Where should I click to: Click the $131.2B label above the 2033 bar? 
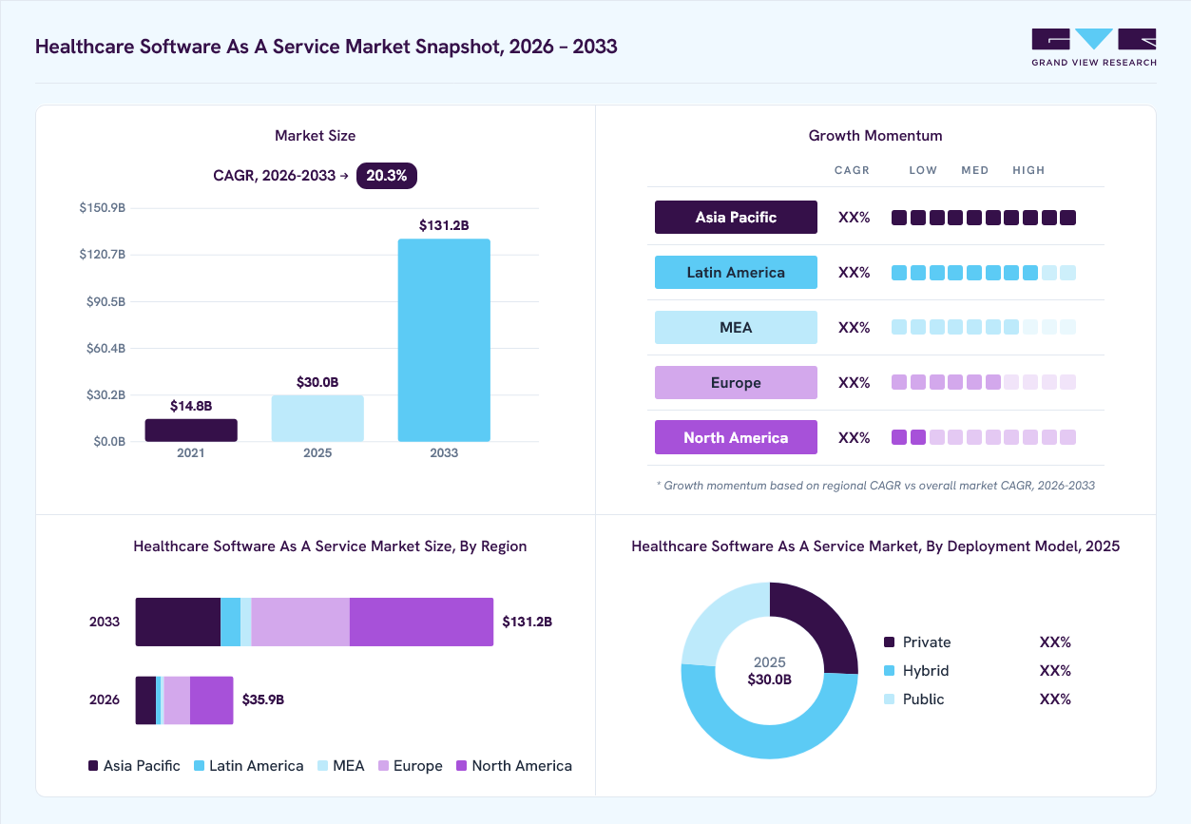click(444, 225)
